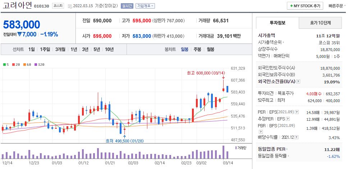The width and height of the screenshot is (348, 169).
Task: Select the 3년 line chart period
Action: (x=85, y=49)
